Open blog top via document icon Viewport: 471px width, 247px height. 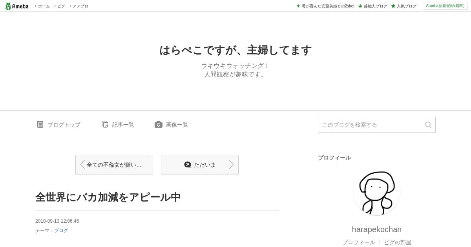click(40, 124)
